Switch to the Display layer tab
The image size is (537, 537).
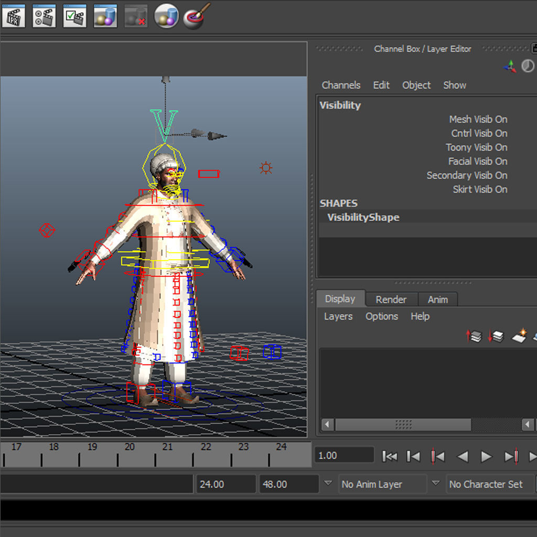340,298
